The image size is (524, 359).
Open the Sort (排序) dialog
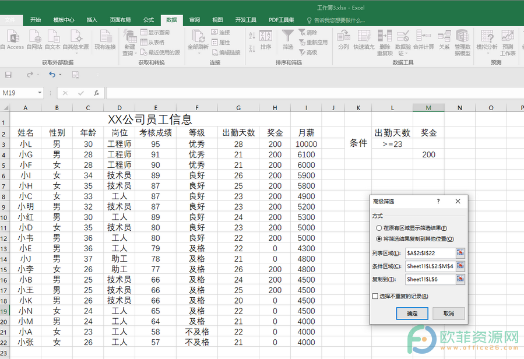pyautogui.click(x=266, y=40)
